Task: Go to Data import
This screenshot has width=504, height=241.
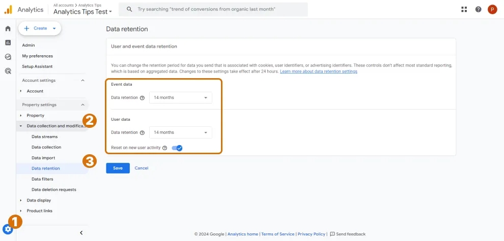Action: click(x=43, y=158)
